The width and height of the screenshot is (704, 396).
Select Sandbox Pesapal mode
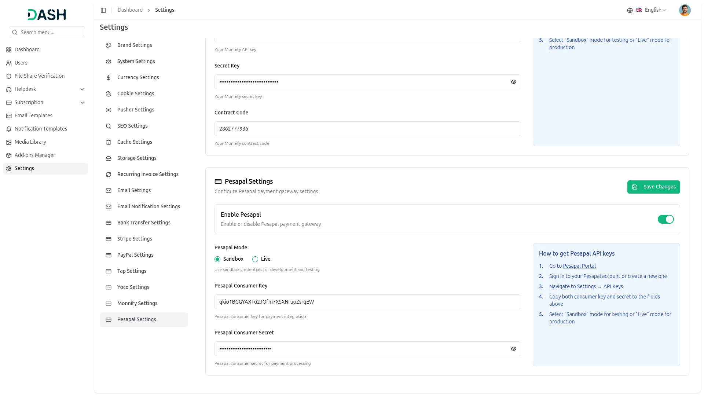(x=217, y=259)
